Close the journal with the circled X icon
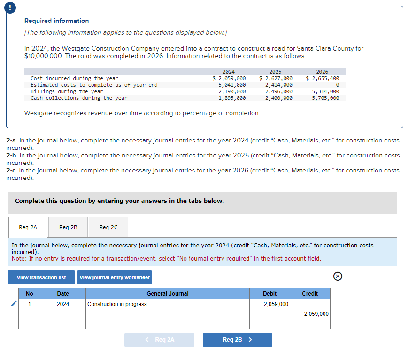The image size is (416, 351). [338, 276]
